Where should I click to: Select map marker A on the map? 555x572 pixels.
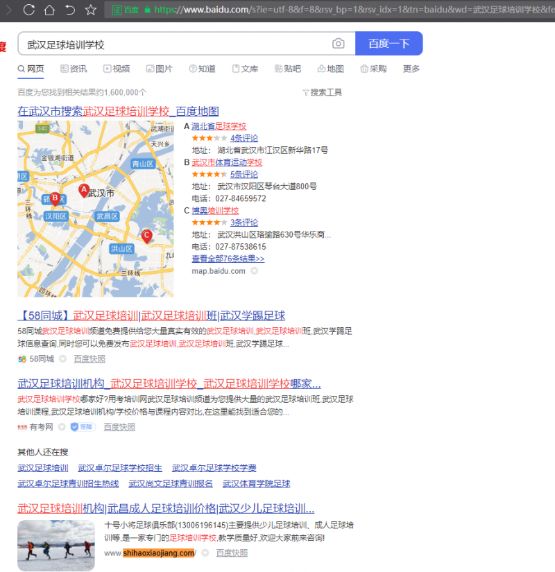[x=83, y=189]
